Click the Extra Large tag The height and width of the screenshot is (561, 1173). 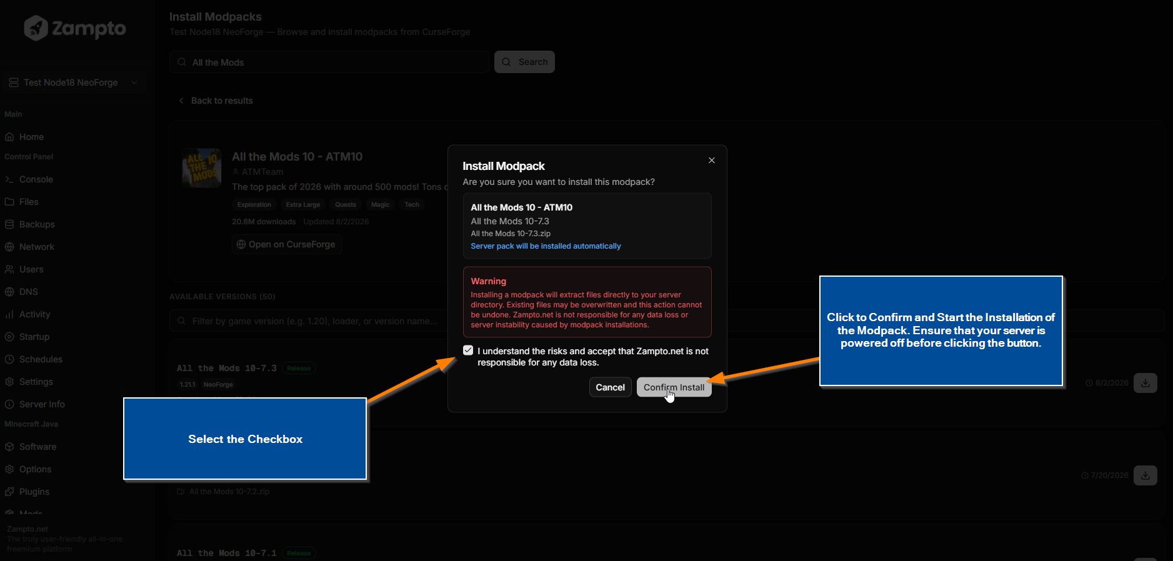(303, 204)
